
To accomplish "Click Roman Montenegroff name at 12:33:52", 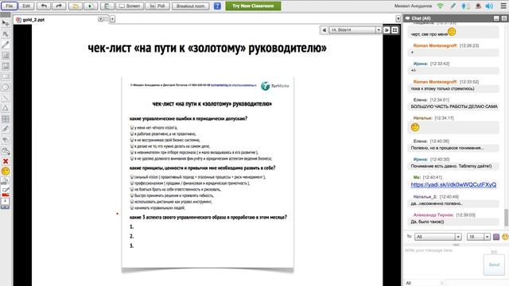I will pyautogui.click(x=435, y=82).
